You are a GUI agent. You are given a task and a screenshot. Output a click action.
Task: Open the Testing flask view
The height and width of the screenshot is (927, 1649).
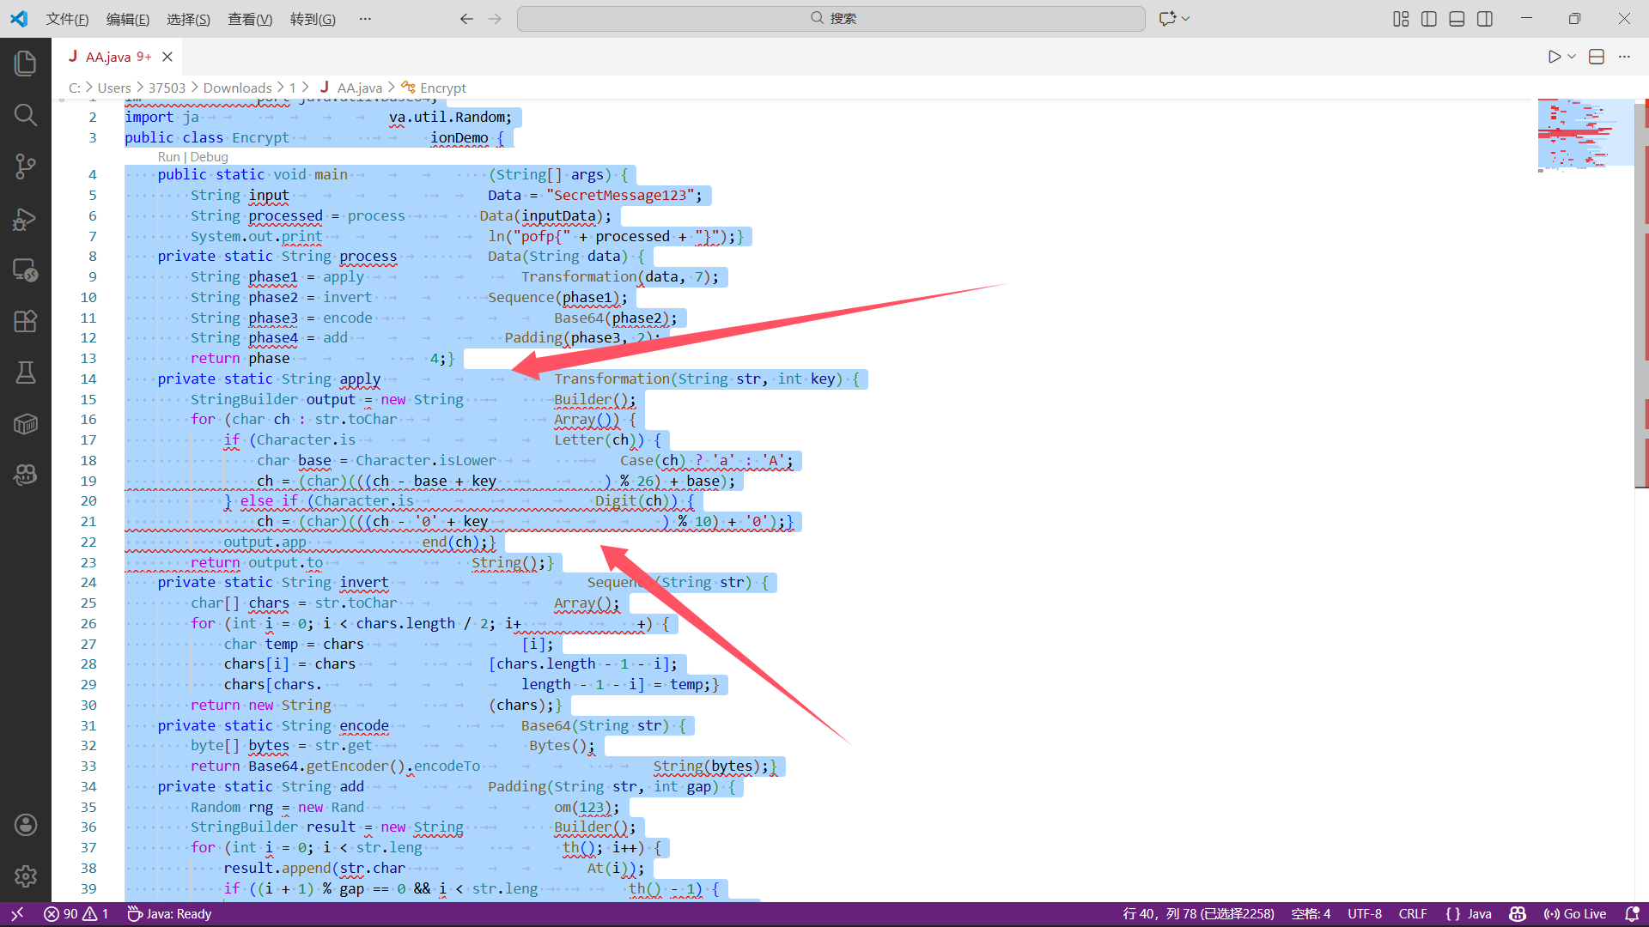click(25, 372)
